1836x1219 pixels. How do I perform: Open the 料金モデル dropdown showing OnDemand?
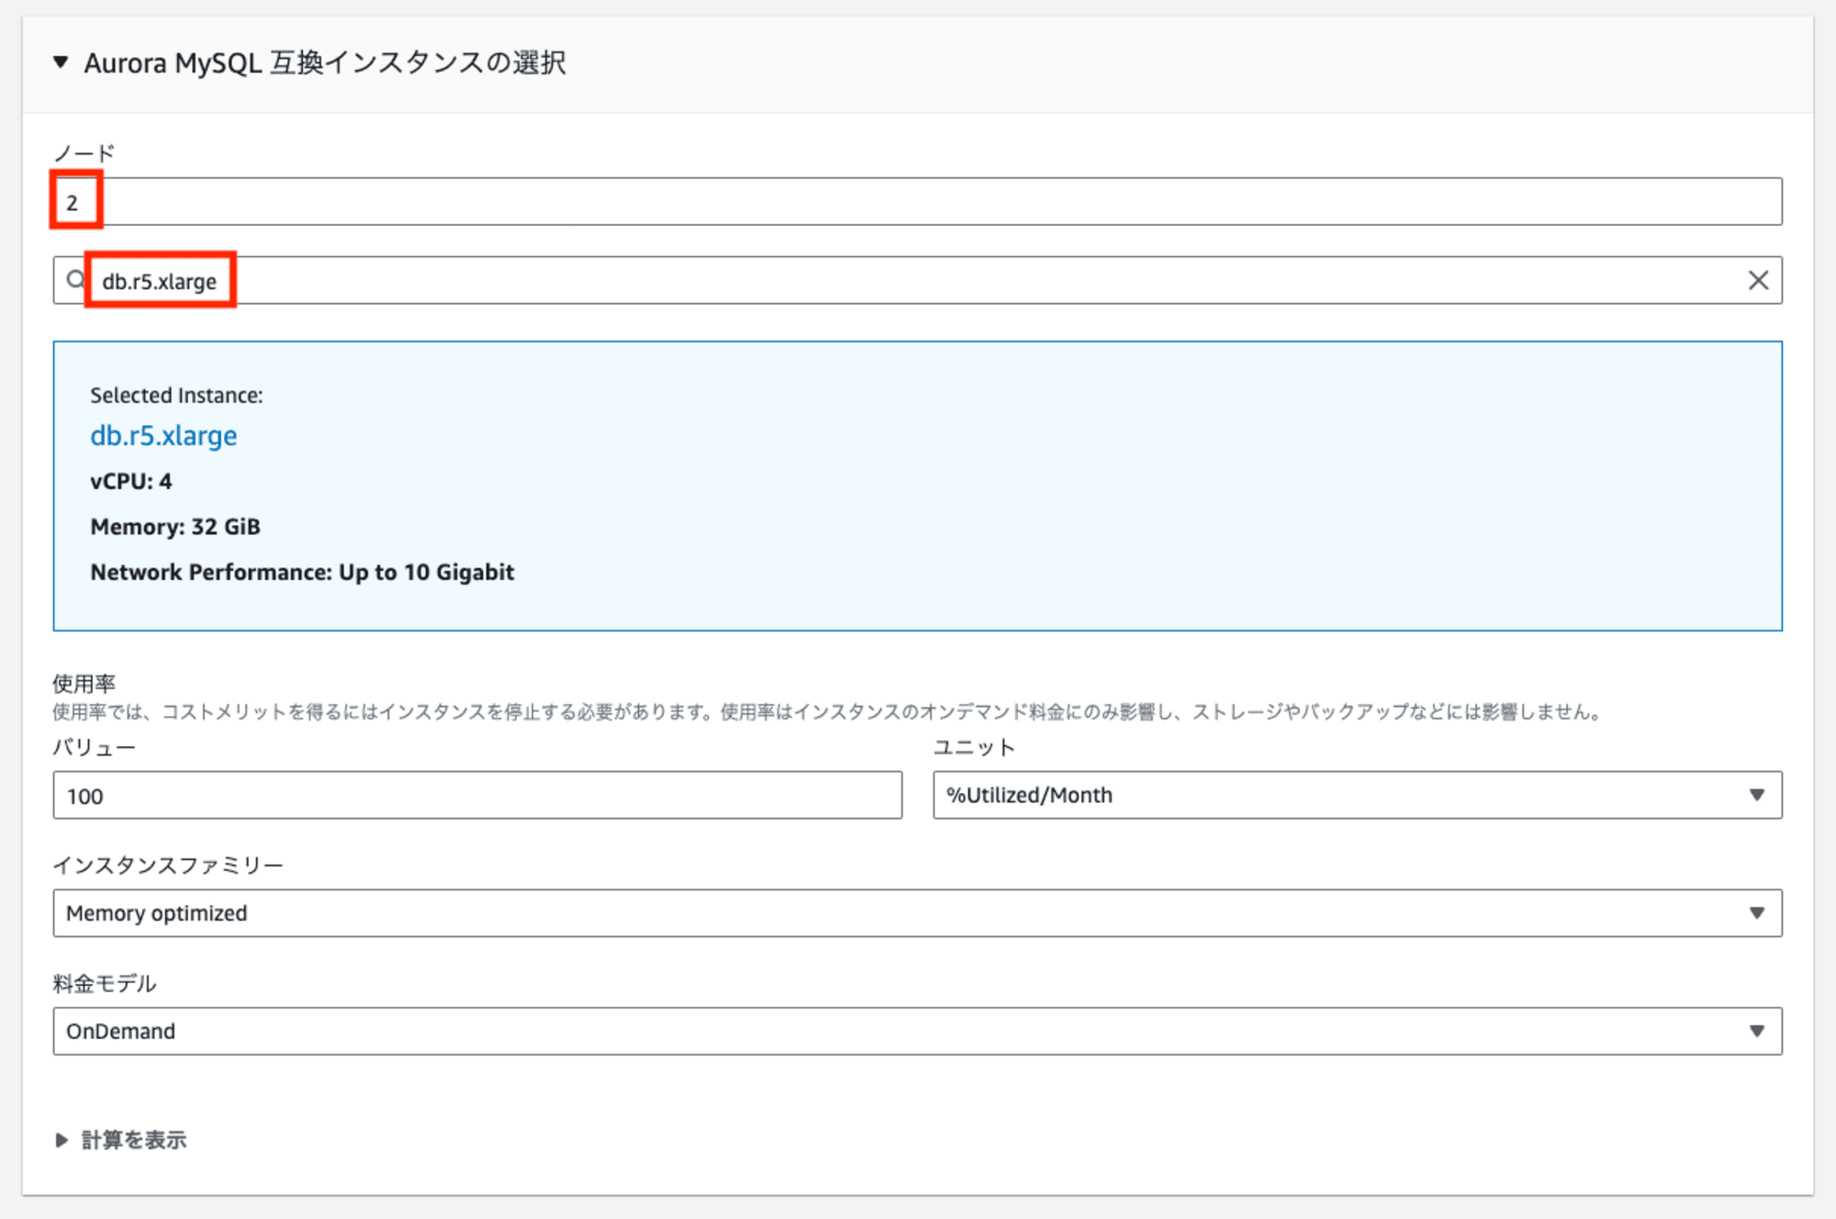pos(917,1031)
